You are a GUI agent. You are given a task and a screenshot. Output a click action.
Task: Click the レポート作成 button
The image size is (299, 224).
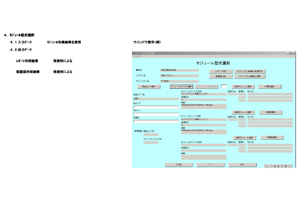pyautogui.click(x=220, y=72)
